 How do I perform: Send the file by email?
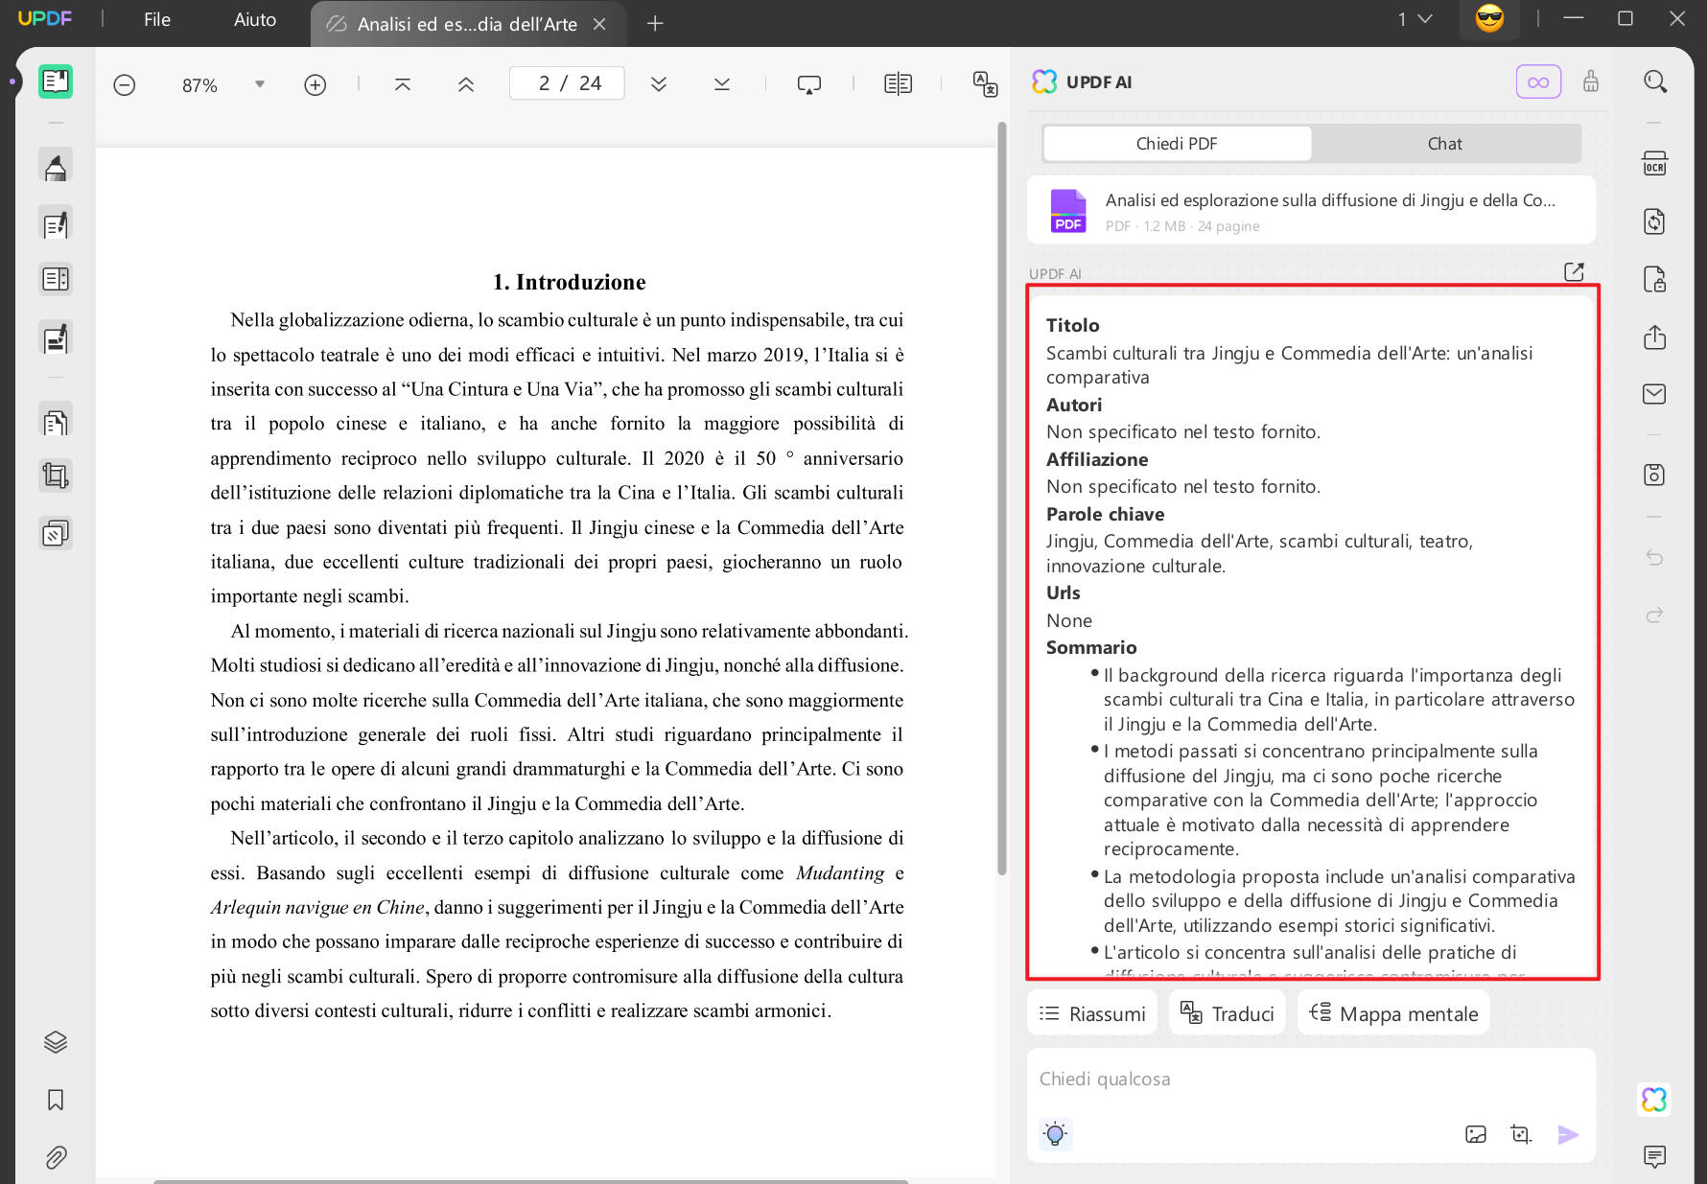1655,394
